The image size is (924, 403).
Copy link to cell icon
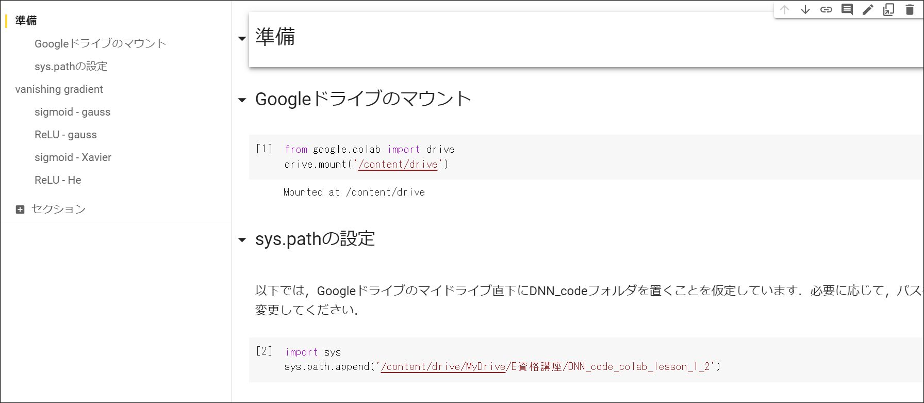click(826, 10)
